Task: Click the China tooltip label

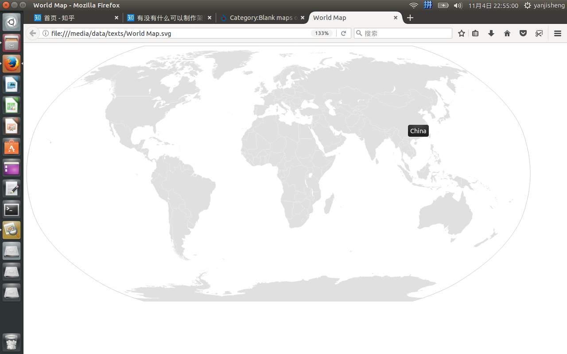Action: (418, 131)
